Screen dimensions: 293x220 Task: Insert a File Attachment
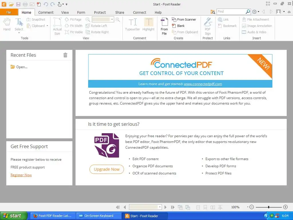coord(256,19)
